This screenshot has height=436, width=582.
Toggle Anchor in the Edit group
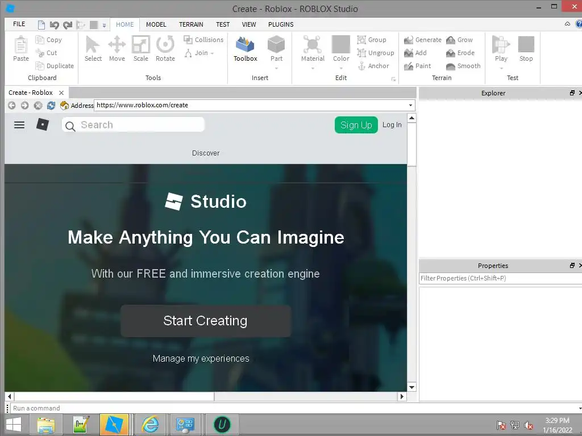tap(374, 66)
